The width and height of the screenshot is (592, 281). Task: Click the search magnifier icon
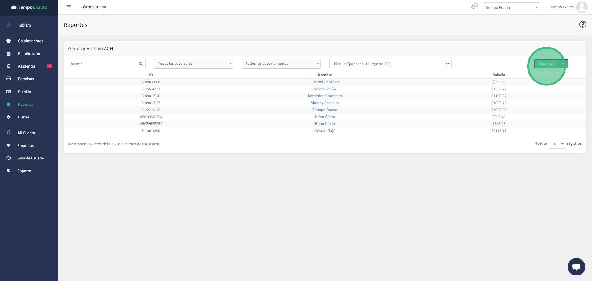pos(141,64)
